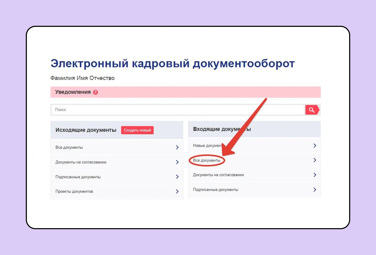Viewport: 376px width, 255px height.
Task: Click chevron for incoming Документы на согласовании
Action: pos(315,175)
